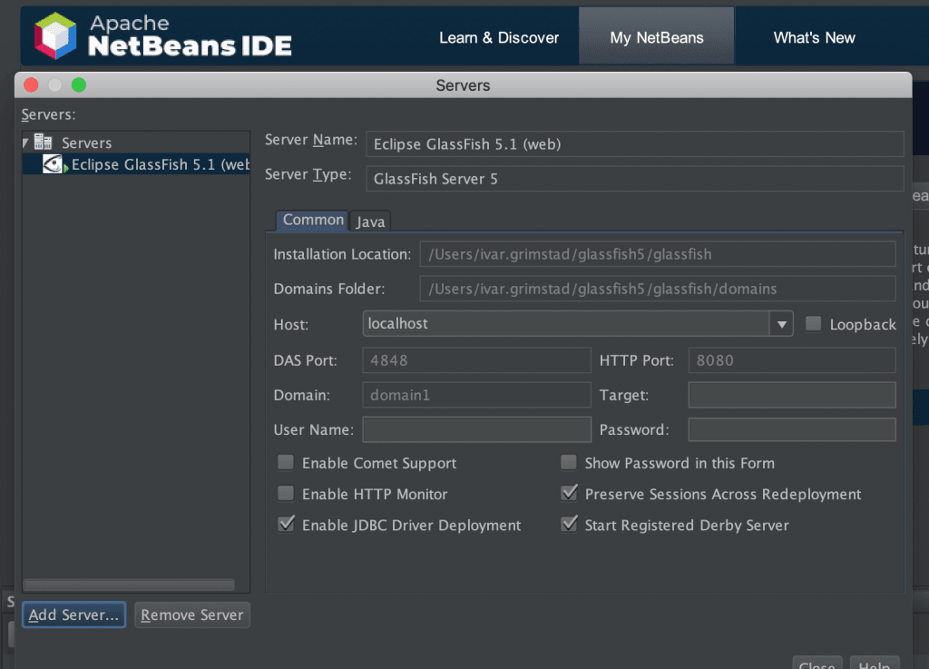Collapse the Servers tree node
Image resolution: width=929 pixels, height=669 pixels.
[x=26, y=143]
